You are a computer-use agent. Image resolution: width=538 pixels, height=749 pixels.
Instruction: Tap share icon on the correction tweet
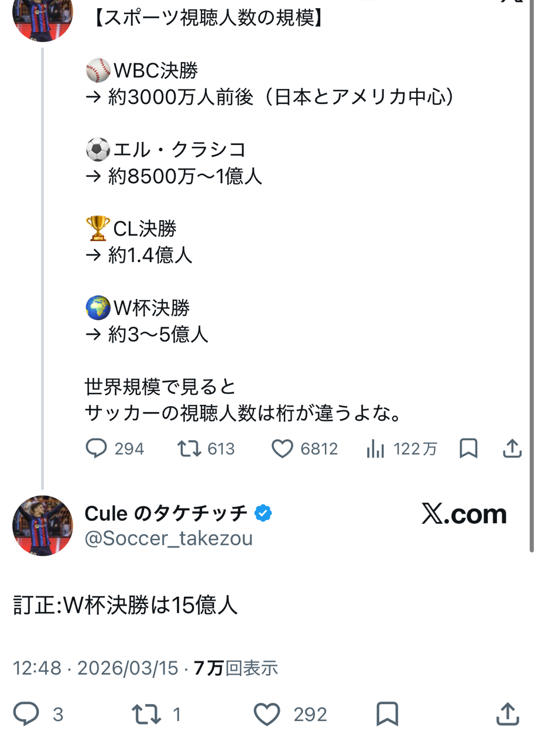(508, 714)
